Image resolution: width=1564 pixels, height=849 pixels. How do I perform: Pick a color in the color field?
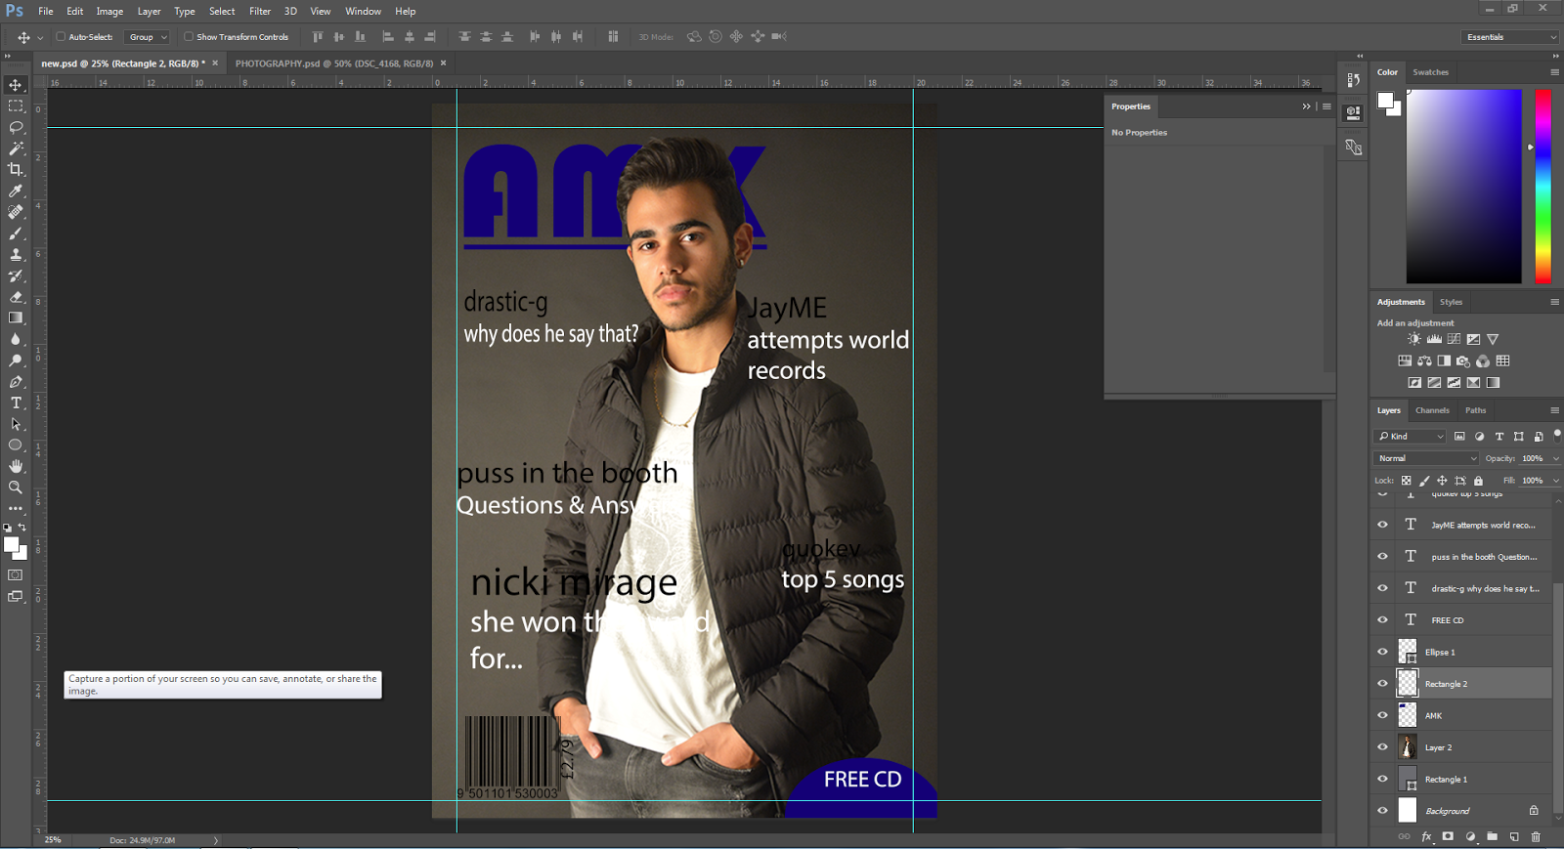(x=1463, y=186)
